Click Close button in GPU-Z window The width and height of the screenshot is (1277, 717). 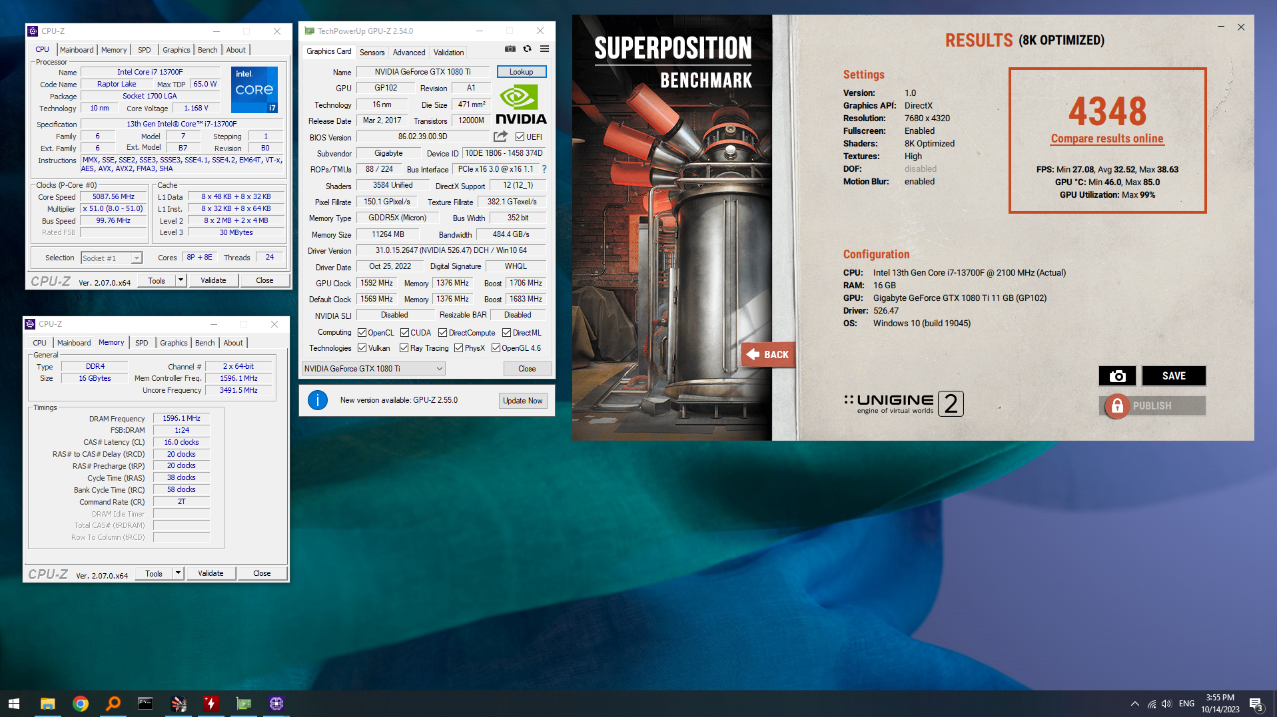pyautogui.click(x=527, y=369)
